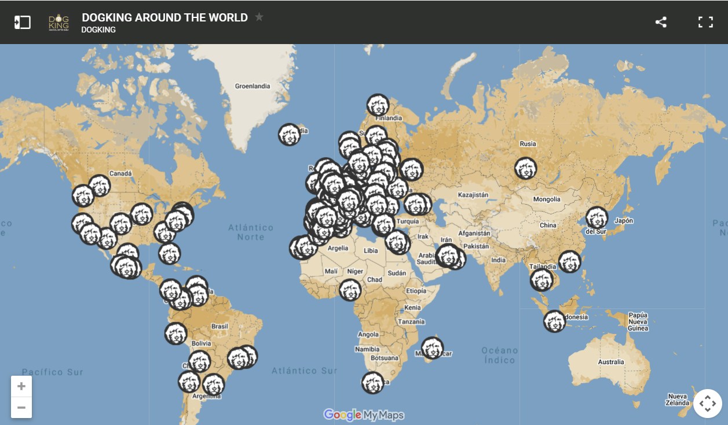Select the dog marker in Florida

(x=169, y=253)
